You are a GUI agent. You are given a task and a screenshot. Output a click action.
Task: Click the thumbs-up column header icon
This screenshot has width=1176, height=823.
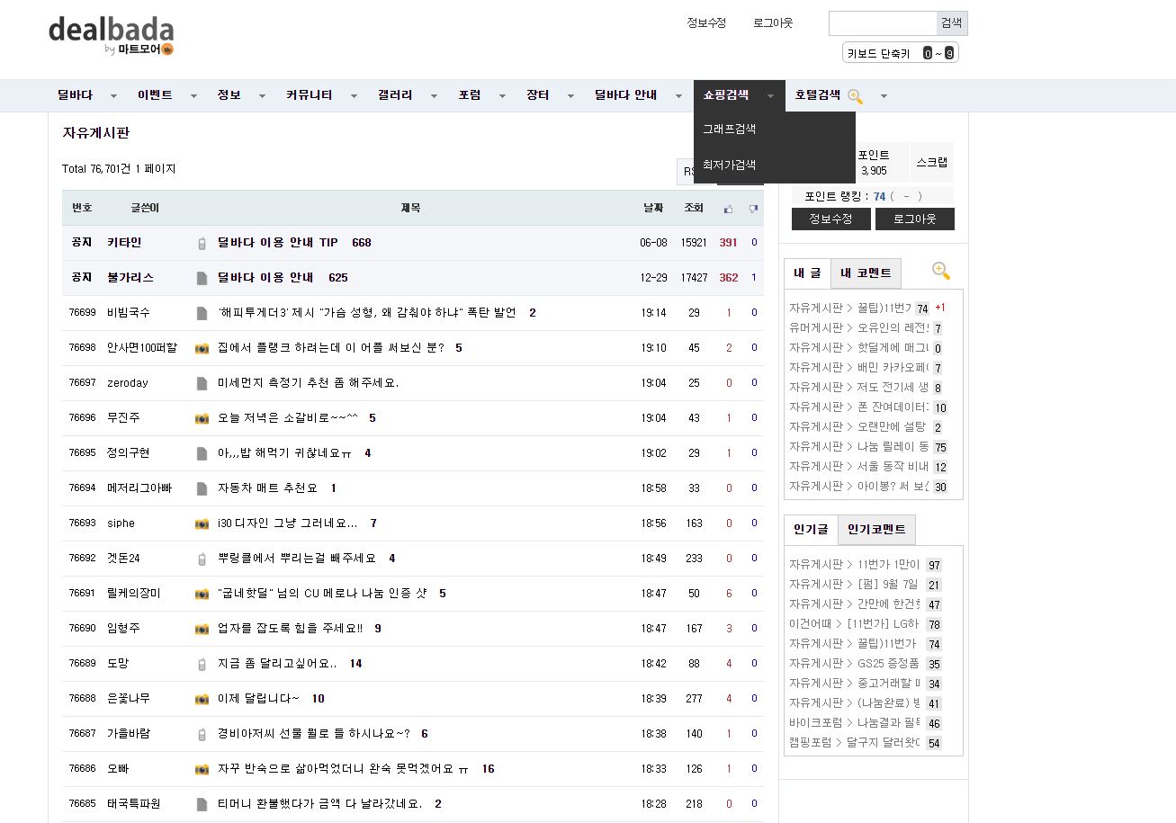click(728, 209)
